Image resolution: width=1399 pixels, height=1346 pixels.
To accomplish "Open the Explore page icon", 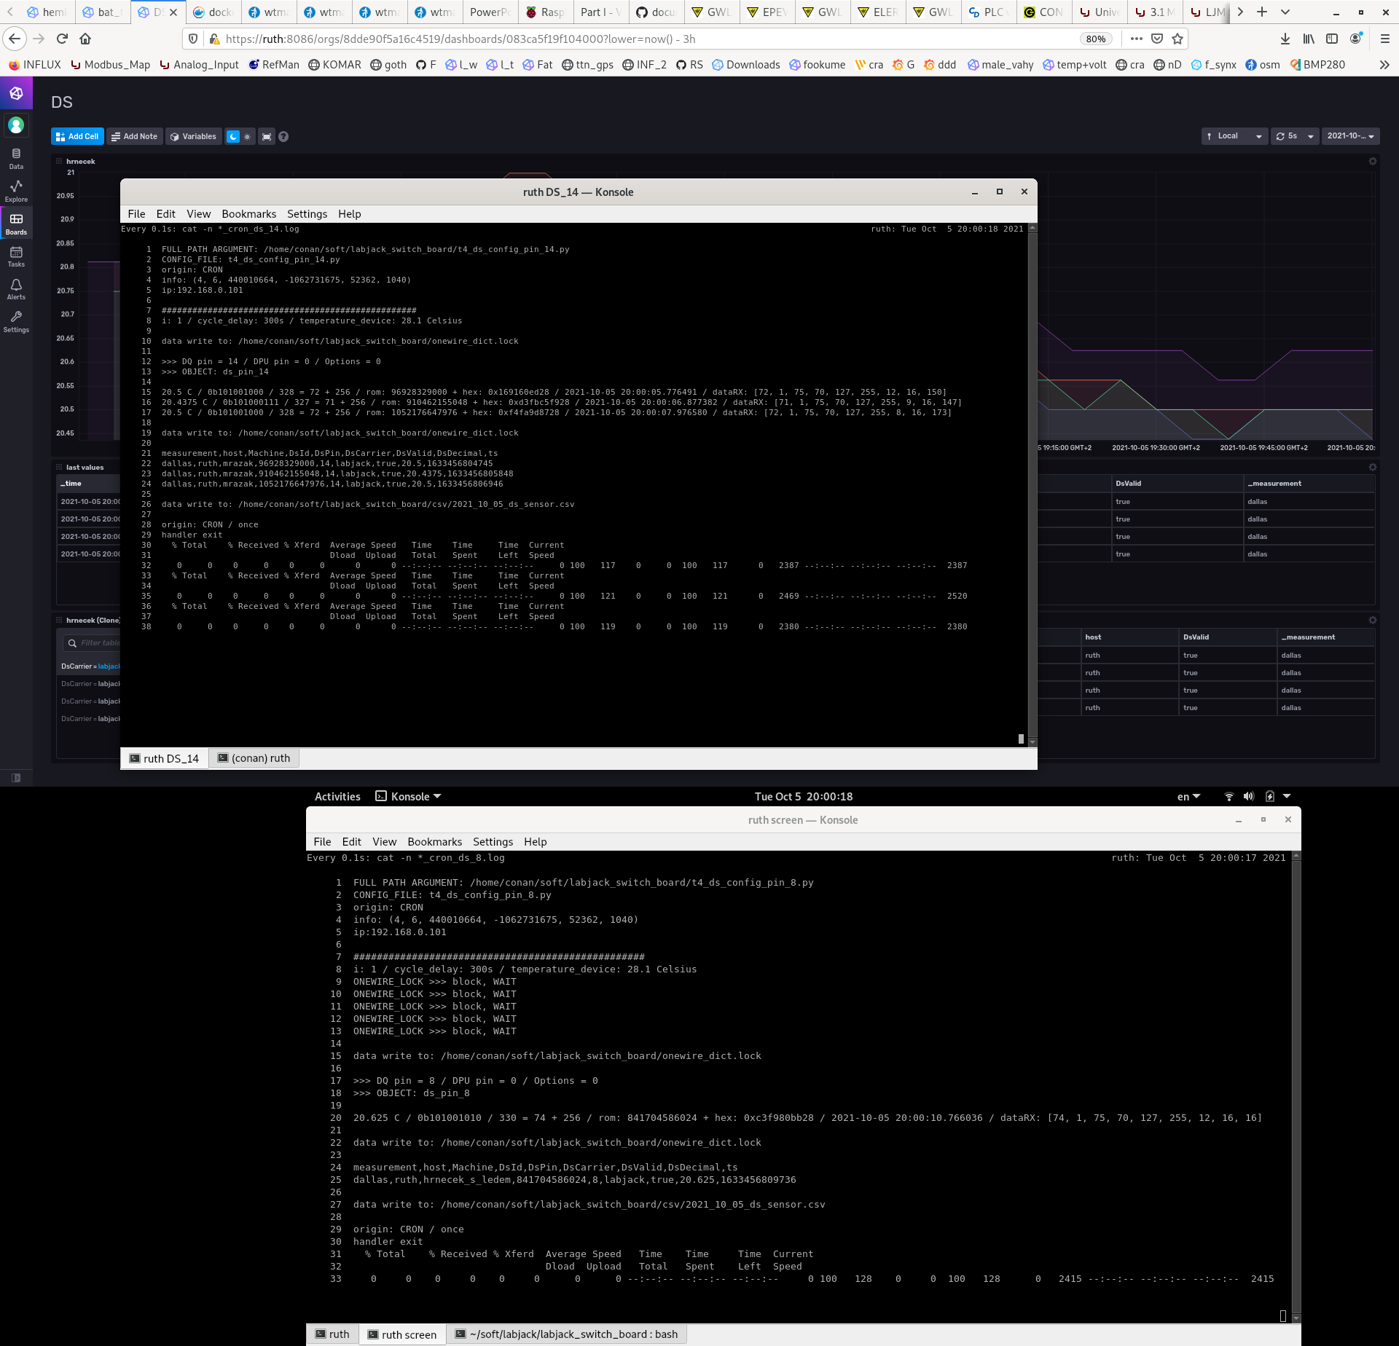I will pyautogui.click(x=16, y=191).
